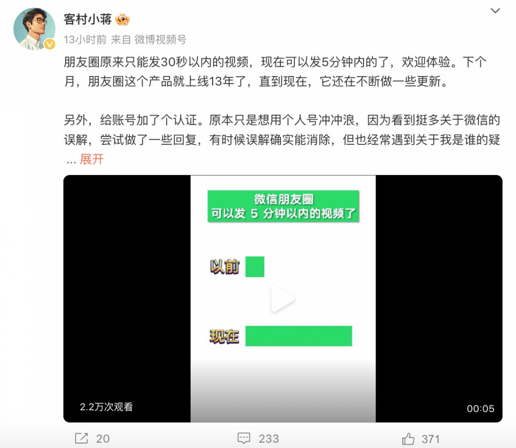Click the repost count 20

pos(103,439)
